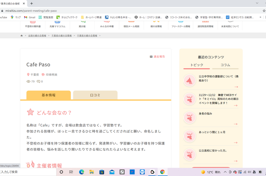Open the マップ bookmark

tap(16, 17)
